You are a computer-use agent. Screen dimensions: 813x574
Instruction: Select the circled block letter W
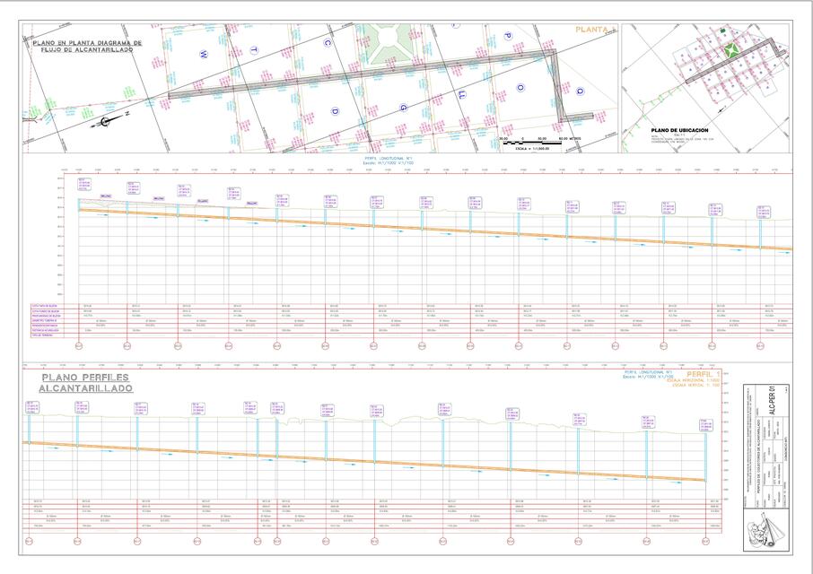coord(204,54)
